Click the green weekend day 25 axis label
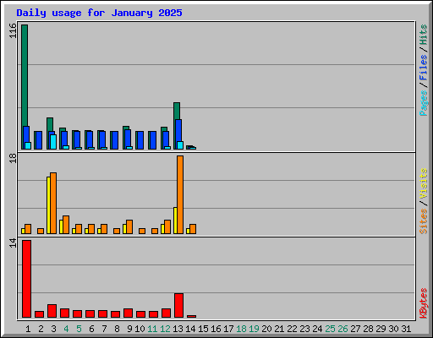This screenshot has height=338, width=433. pos(330,329)
